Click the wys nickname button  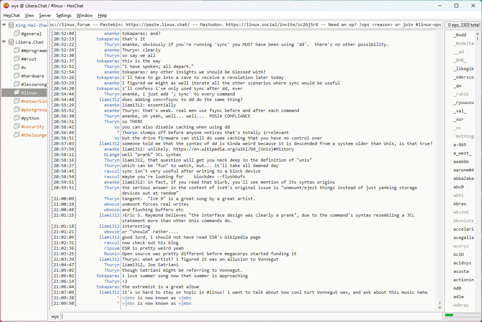point(55,316)
